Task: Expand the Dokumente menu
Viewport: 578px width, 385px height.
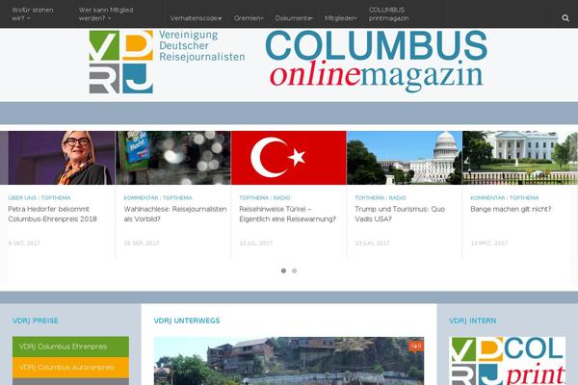Action: point(294,18)
